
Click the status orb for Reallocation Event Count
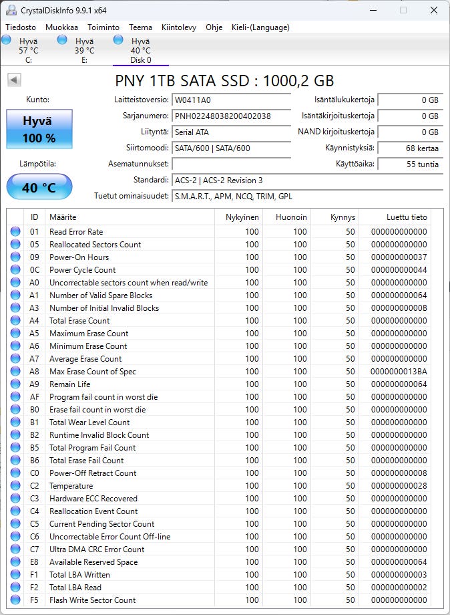click(15, 511)
